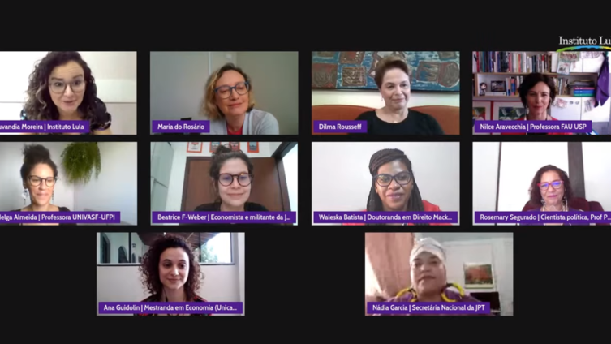Open the Instituto Lula host's video tile

coord(68,93)
